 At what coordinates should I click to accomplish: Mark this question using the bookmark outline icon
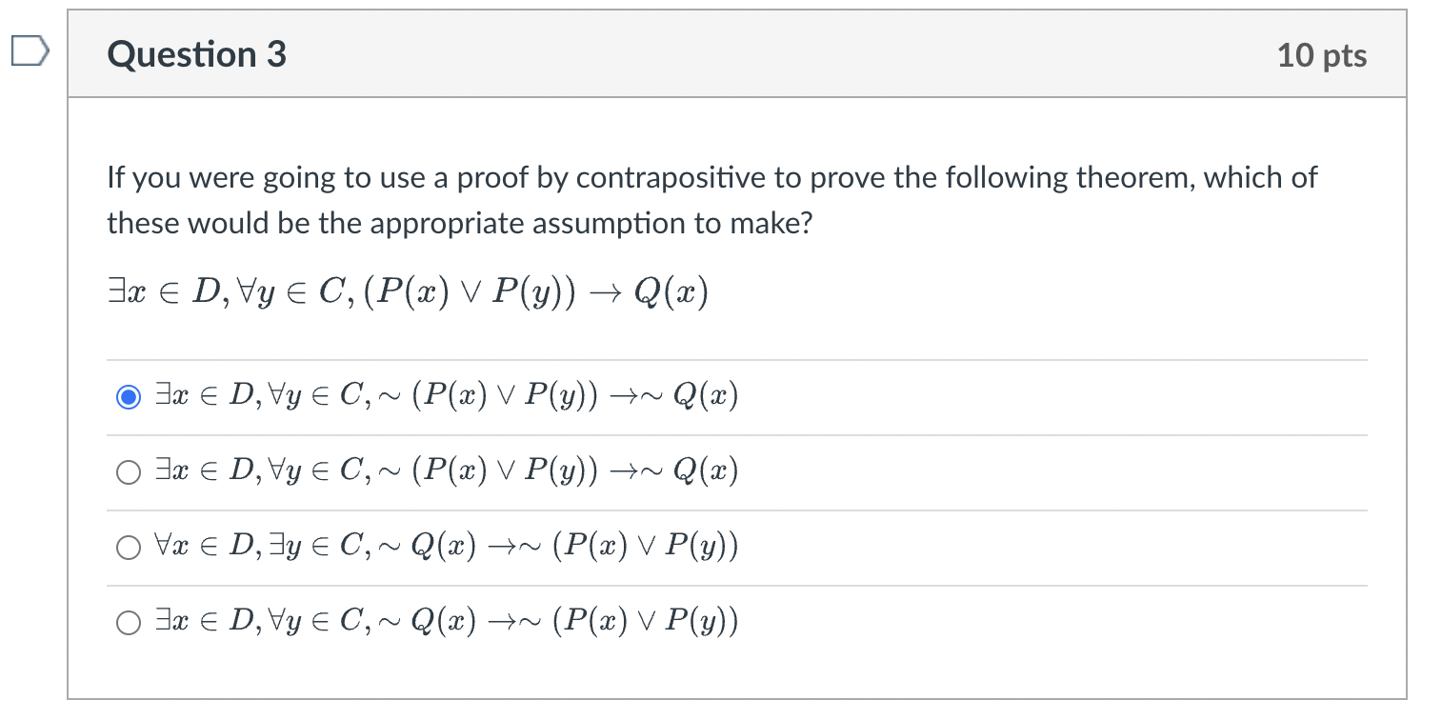(x=29, y=52)
